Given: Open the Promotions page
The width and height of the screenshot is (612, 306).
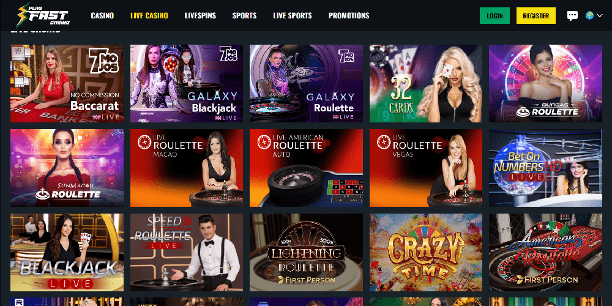Looking at the screenshot, I should 349,16.
